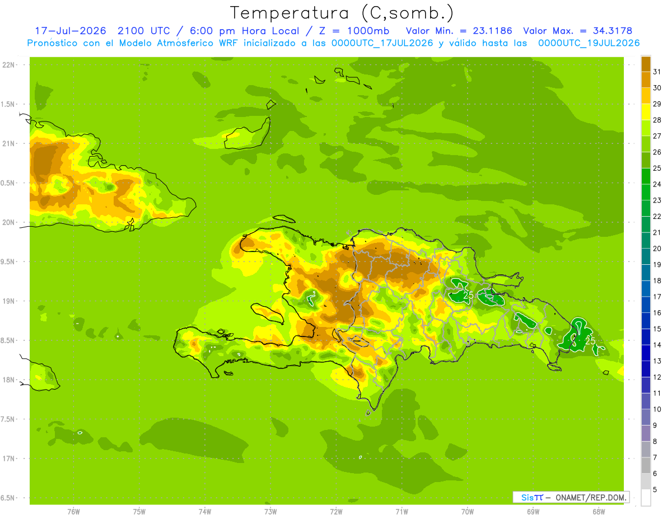Viewport: 672px width, 519px height.
Task: Click the "15" colorbar scale label
Action: 657,329
